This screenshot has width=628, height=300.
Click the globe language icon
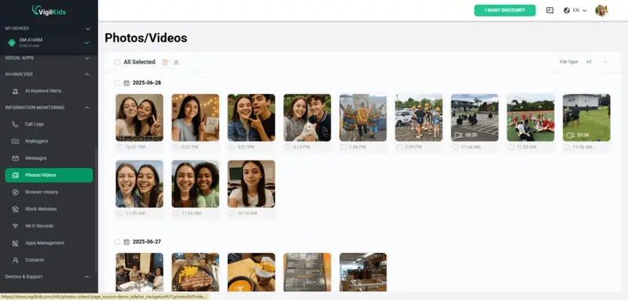[x=567, y=10]
